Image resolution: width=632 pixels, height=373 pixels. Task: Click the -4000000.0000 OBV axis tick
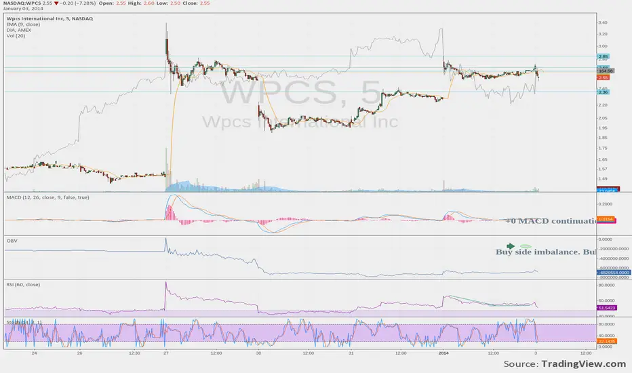click(614, 258)
